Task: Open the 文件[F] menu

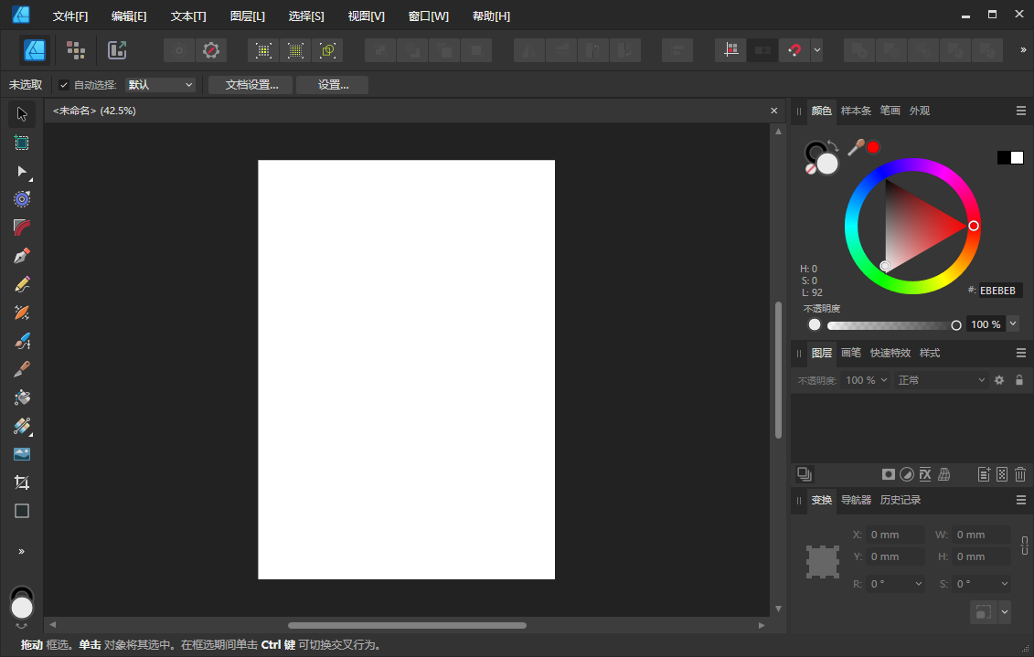Action: (x=70, y=16)
